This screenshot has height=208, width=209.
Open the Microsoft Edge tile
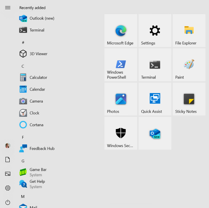pos(121,30)
